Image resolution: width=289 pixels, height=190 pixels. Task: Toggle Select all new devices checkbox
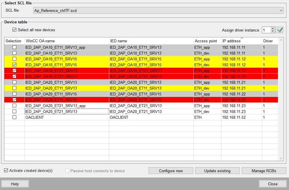15,30
